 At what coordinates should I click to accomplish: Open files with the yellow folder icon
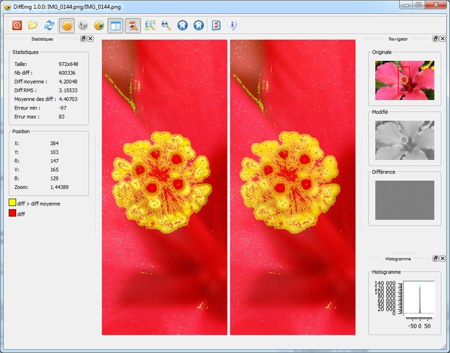(x=33, y=25)
